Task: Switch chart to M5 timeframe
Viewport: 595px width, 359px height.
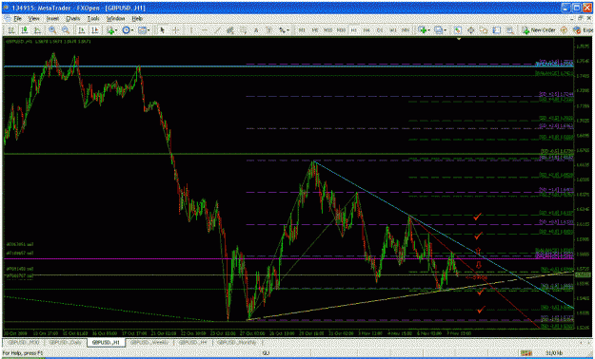Action: (x=315, y=30)
